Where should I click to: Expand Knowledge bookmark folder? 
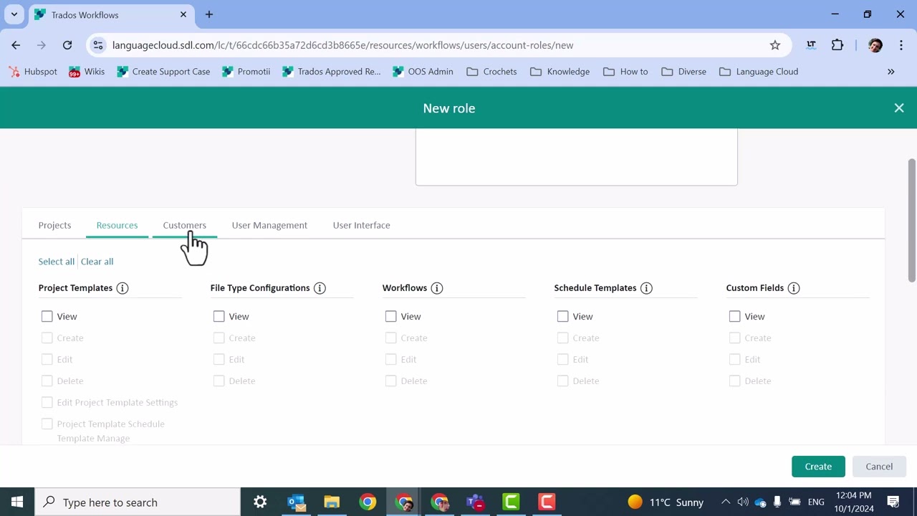[560, 72]
